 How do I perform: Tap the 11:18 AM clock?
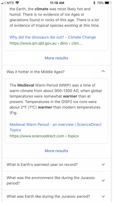(56, 3)
